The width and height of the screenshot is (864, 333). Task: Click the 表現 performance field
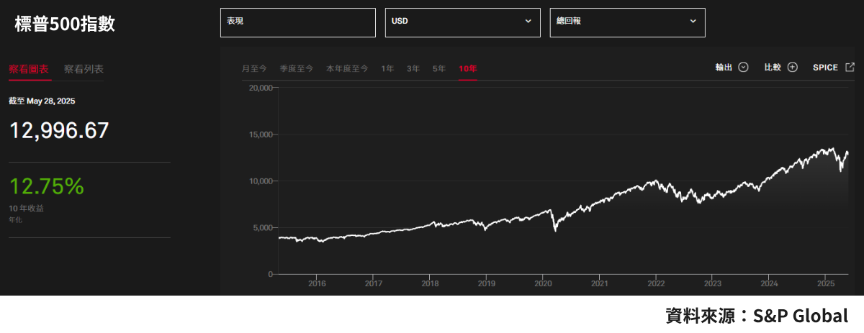pos(298,22)
